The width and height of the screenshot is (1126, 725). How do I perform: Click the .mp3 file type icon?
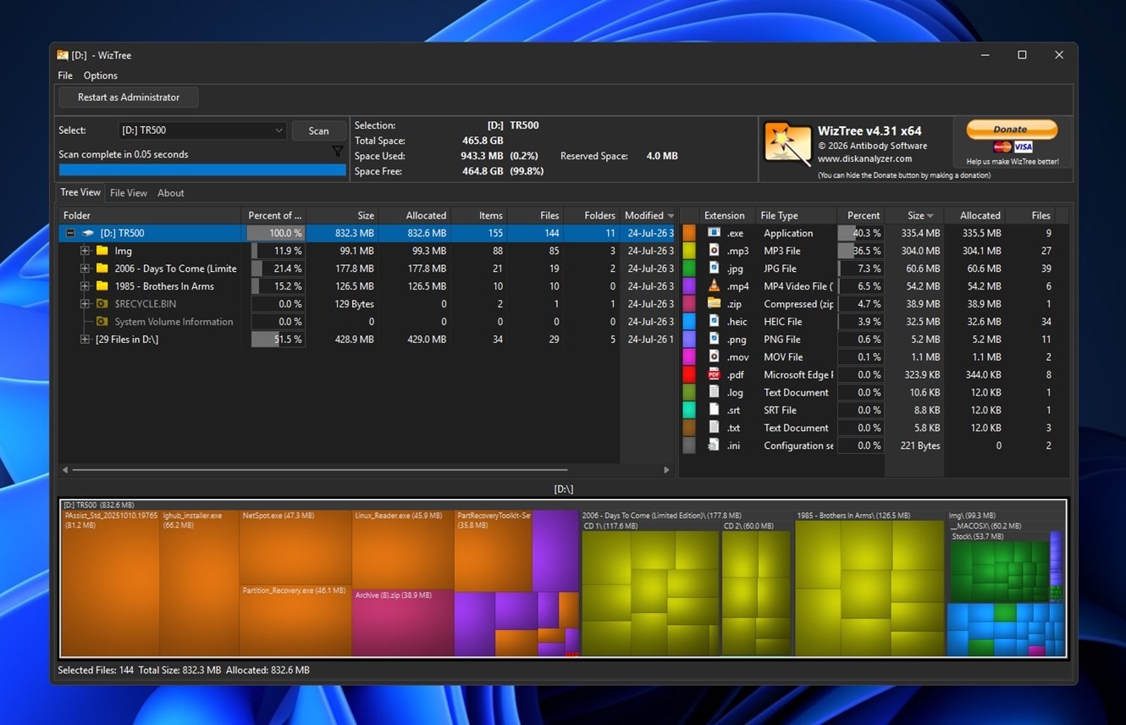pyautogui.click(x=714, y=251)
